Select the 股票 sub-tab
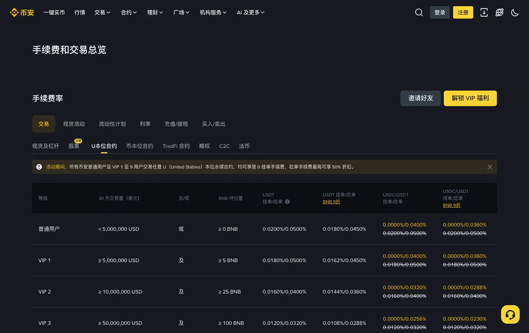Screen dimensions: 529x333 pyautogui.click(x=74, y=146)
